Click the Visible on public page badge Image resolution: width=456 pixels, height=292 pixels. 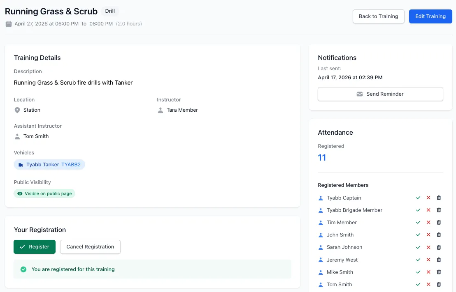pos(44,193)
